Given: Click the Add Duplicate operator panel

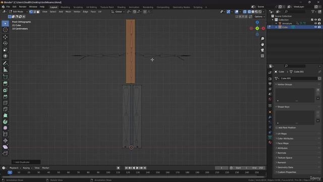Looking at the screenshot, I should (26, 162).
